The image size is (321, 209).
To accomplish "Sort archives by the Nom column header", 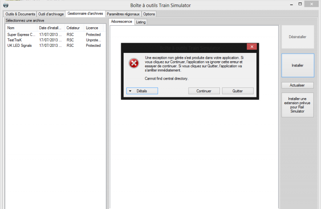I will 21,28.
